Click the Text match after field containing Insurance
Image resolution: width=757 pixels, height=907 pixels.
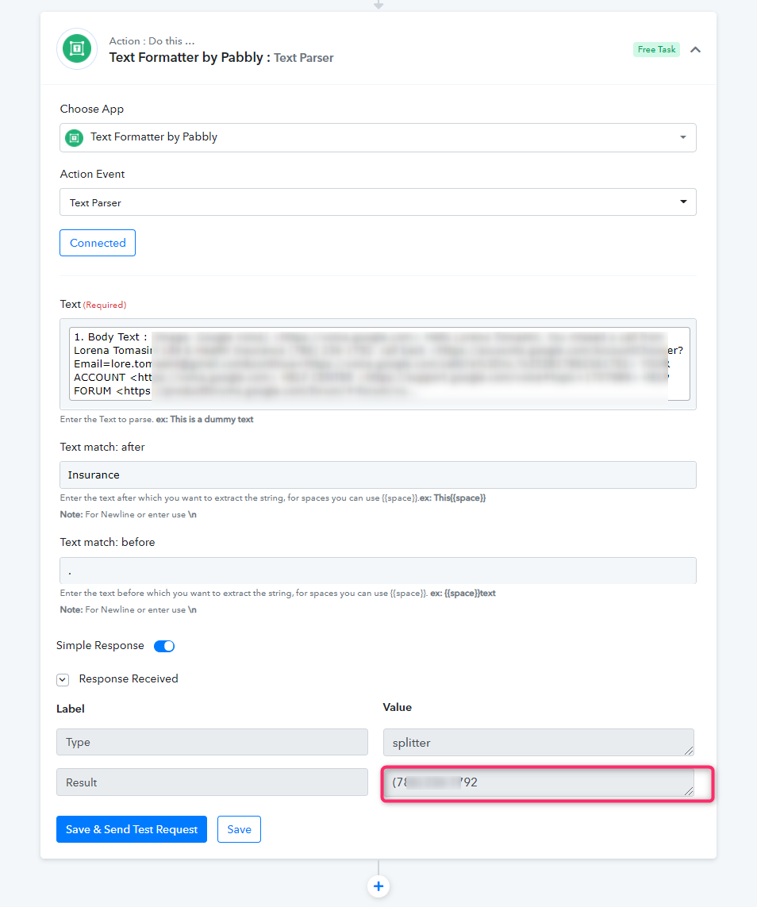coord(378,475)
